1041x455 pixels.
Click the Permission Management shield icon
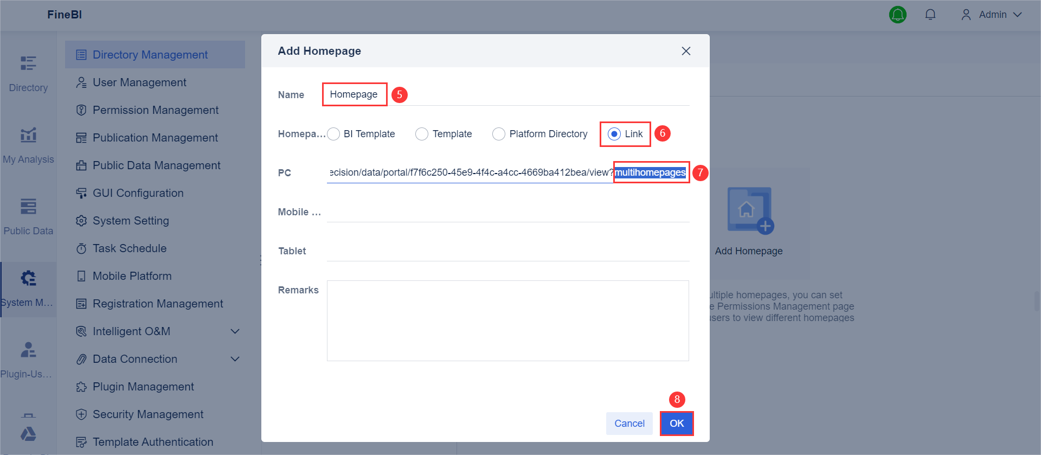point(81,110)
